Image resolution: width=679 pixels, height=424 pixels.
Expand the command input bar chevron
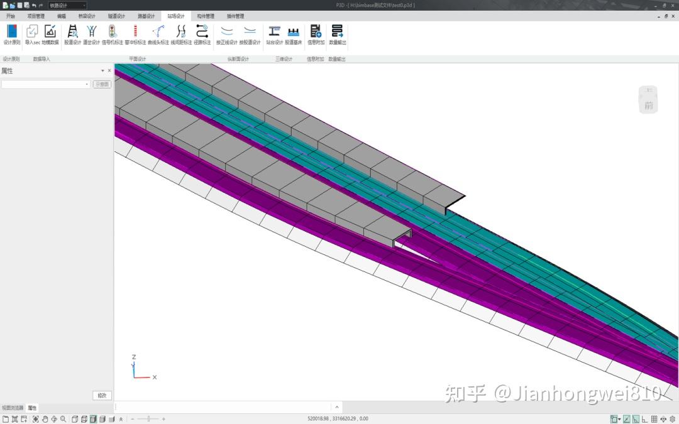coord(337,406)
